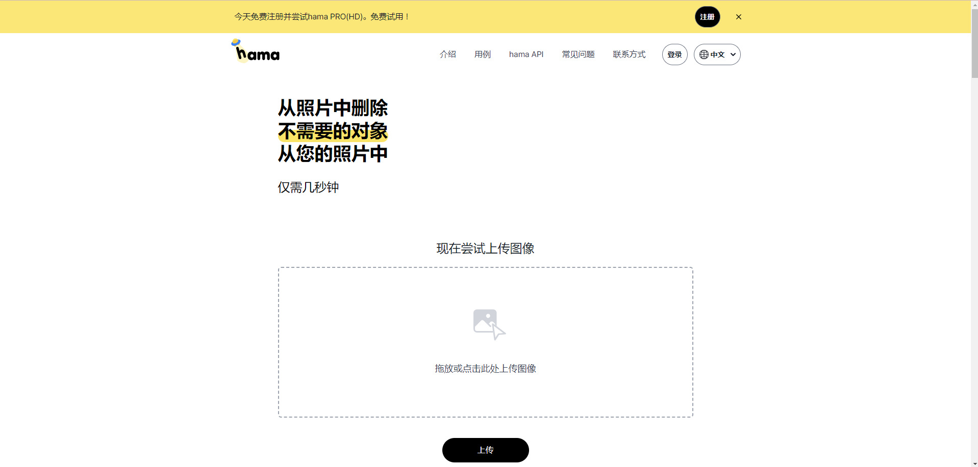
Task: Open the hama API link
Action: pyautogui.click(x=526, y=54)
